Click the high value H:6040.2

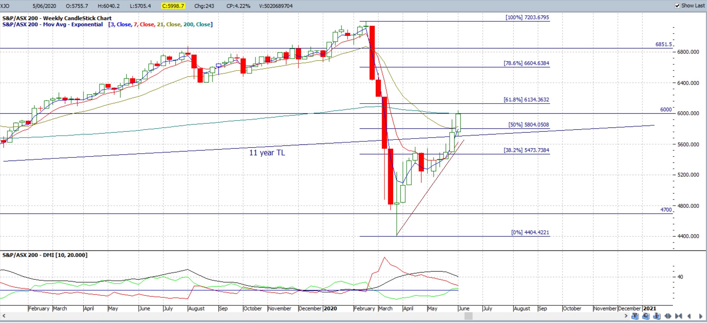(109, 6)
